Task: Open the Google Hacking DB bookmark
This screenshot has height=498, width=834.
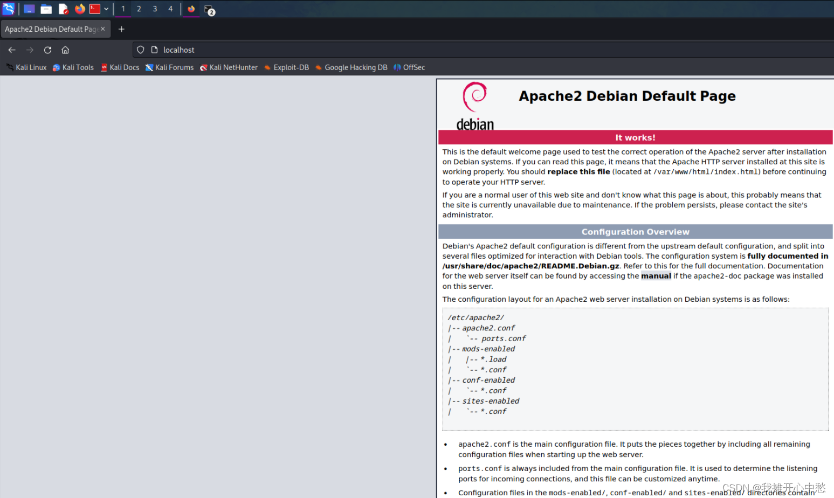Action: pos(351,67)
